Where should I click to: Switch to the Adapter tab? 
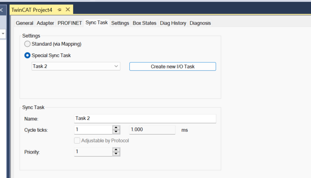pos(45,23)
